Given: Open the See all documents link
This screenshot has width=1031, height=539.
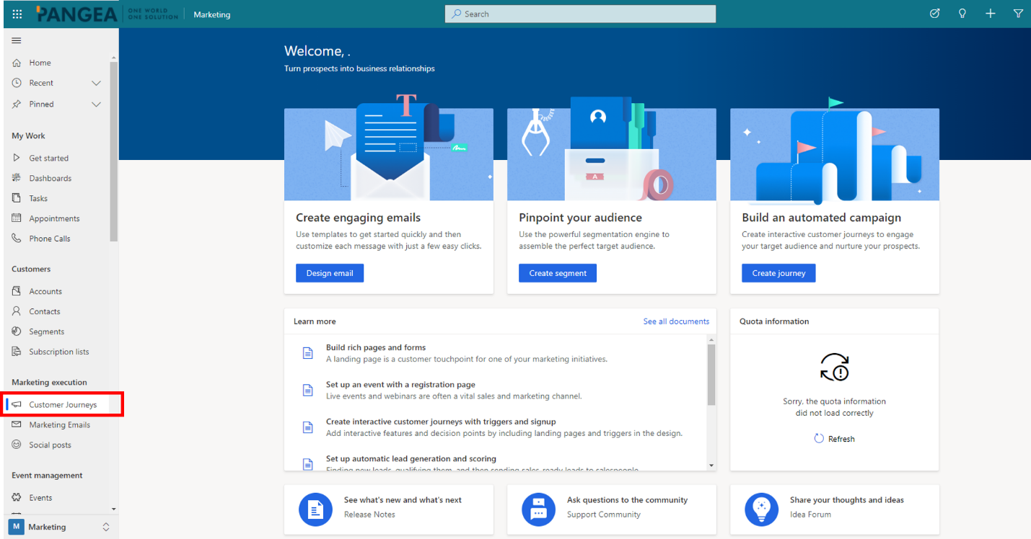Looking at the screenshot, I should tap(676, 321).
